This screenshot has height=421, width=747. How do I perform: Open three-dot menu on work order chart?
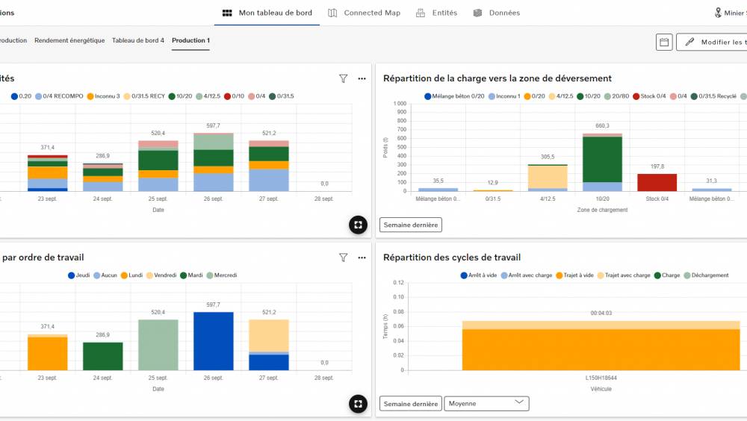pyautogui.click(x=362, y=258)
